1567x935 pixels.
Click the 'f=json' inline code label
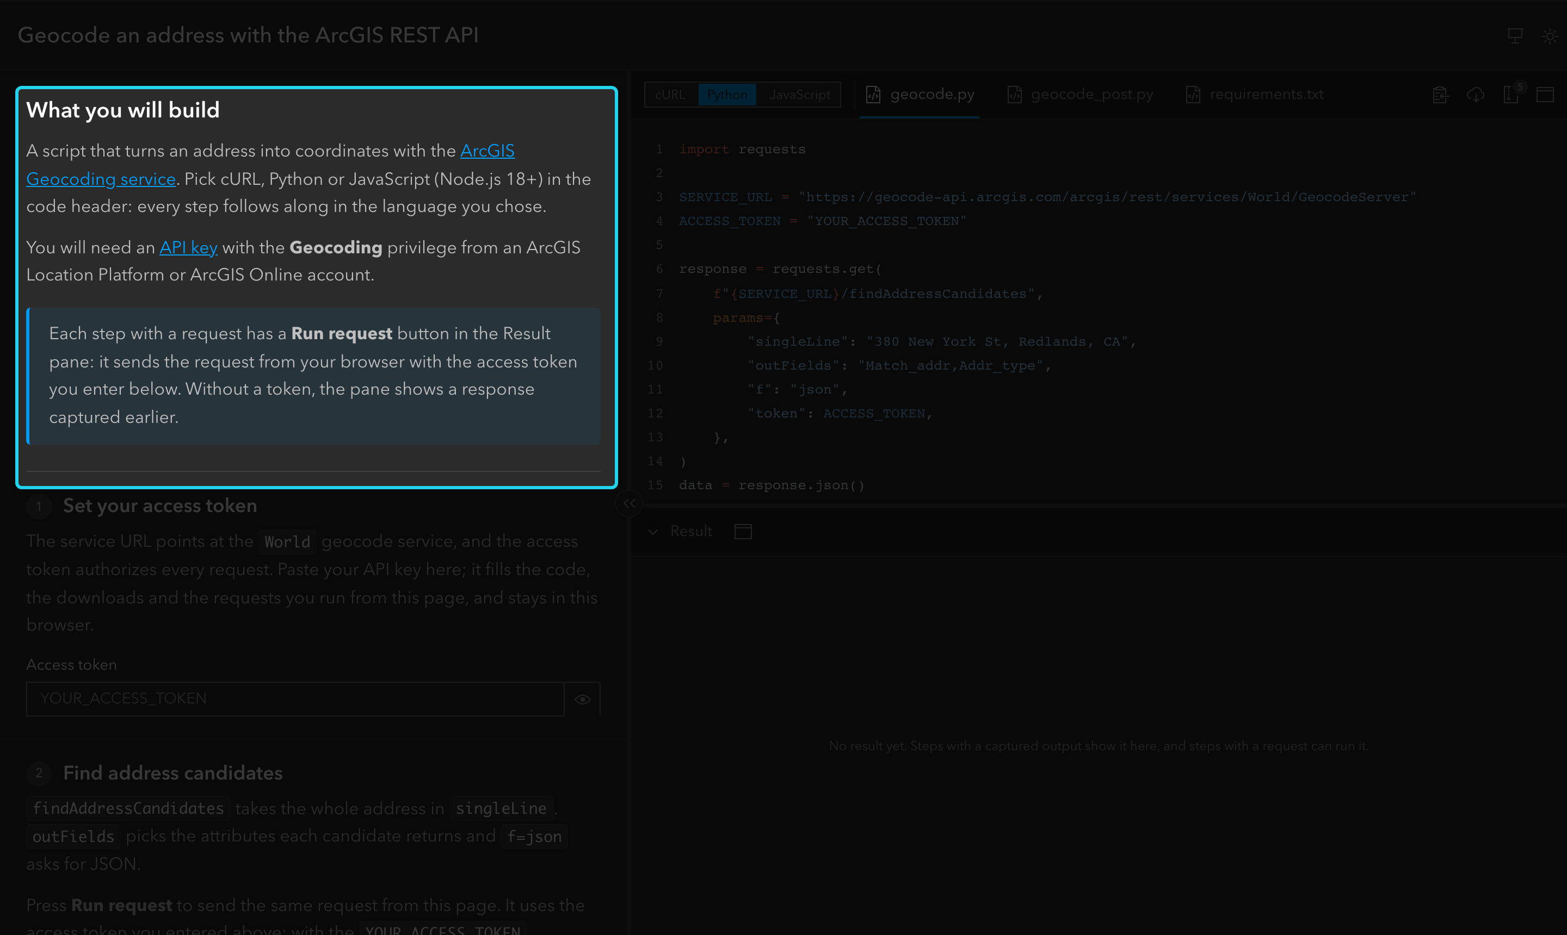point(534,837)
